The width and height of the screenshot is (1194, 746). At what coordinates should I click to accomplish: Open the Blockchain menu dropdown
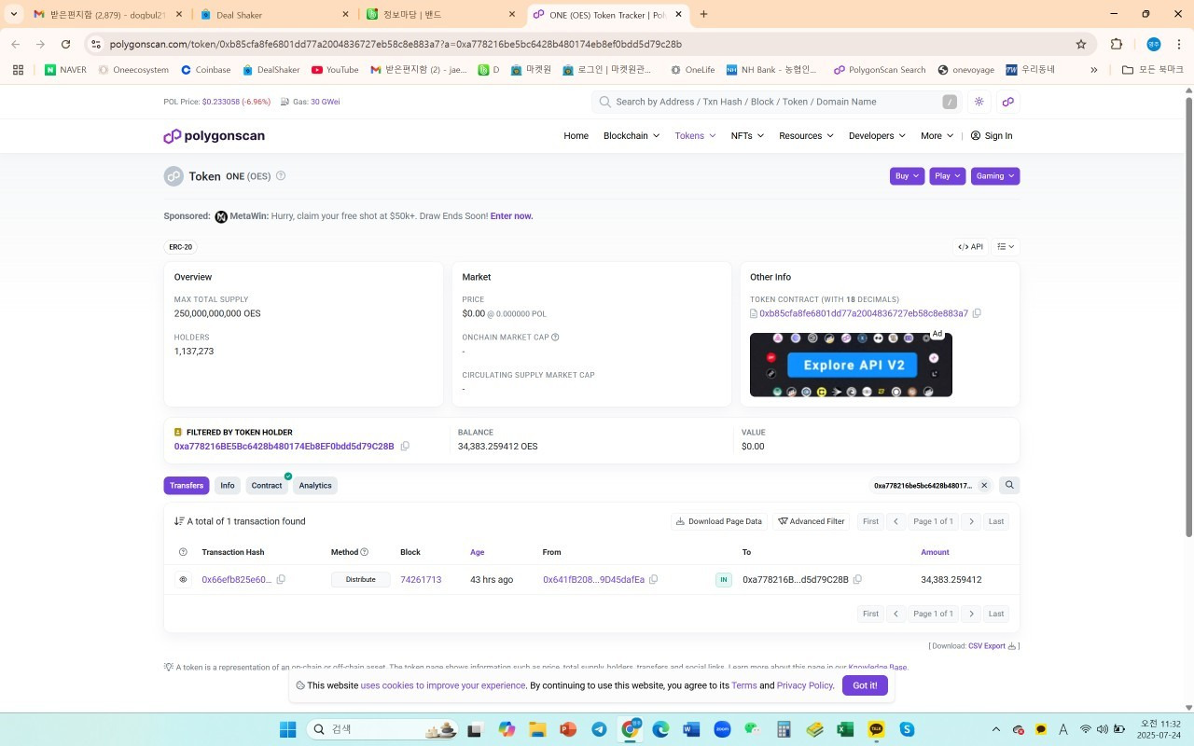click(x=631, y=136)
